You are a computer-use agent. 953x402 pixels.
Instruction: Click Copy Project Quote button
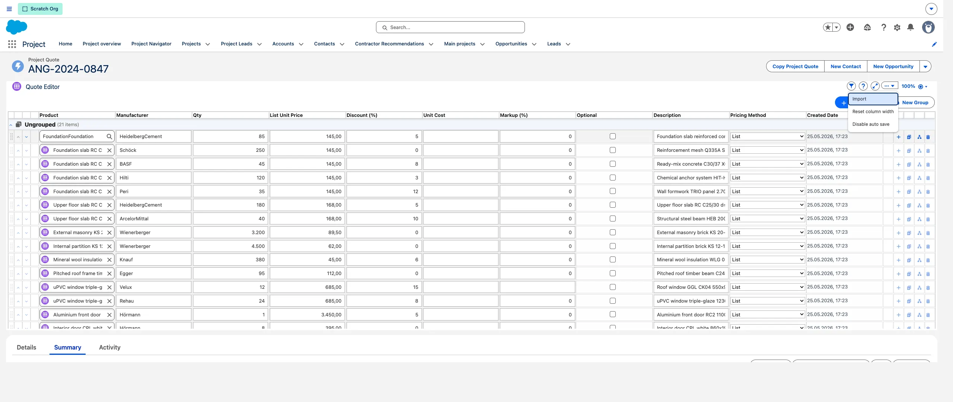click(x=795, y=67)
